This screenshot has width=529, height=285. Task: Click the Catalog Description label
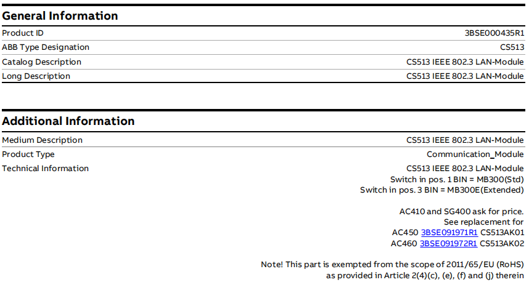(41, 62)
